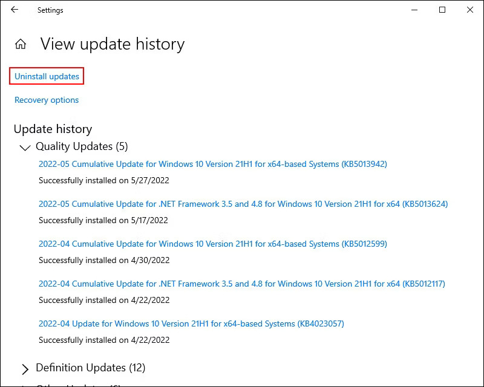
Task: Collapse the Quality Updates section chevron
Action: [25, 147]
